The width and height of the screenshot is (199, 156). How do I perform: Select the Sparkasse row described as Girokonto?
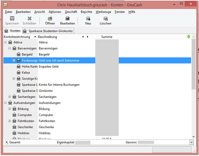click(97, 91)
